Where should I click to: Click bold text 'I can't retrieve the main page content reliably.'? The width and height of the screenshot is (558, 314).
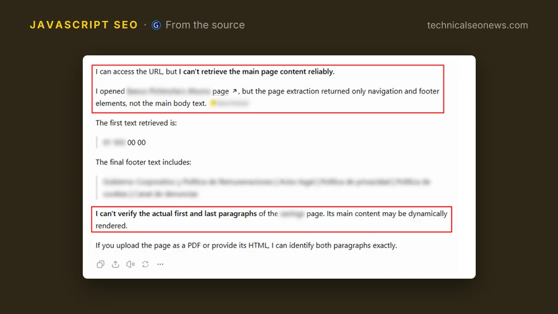tap(257, 72)
